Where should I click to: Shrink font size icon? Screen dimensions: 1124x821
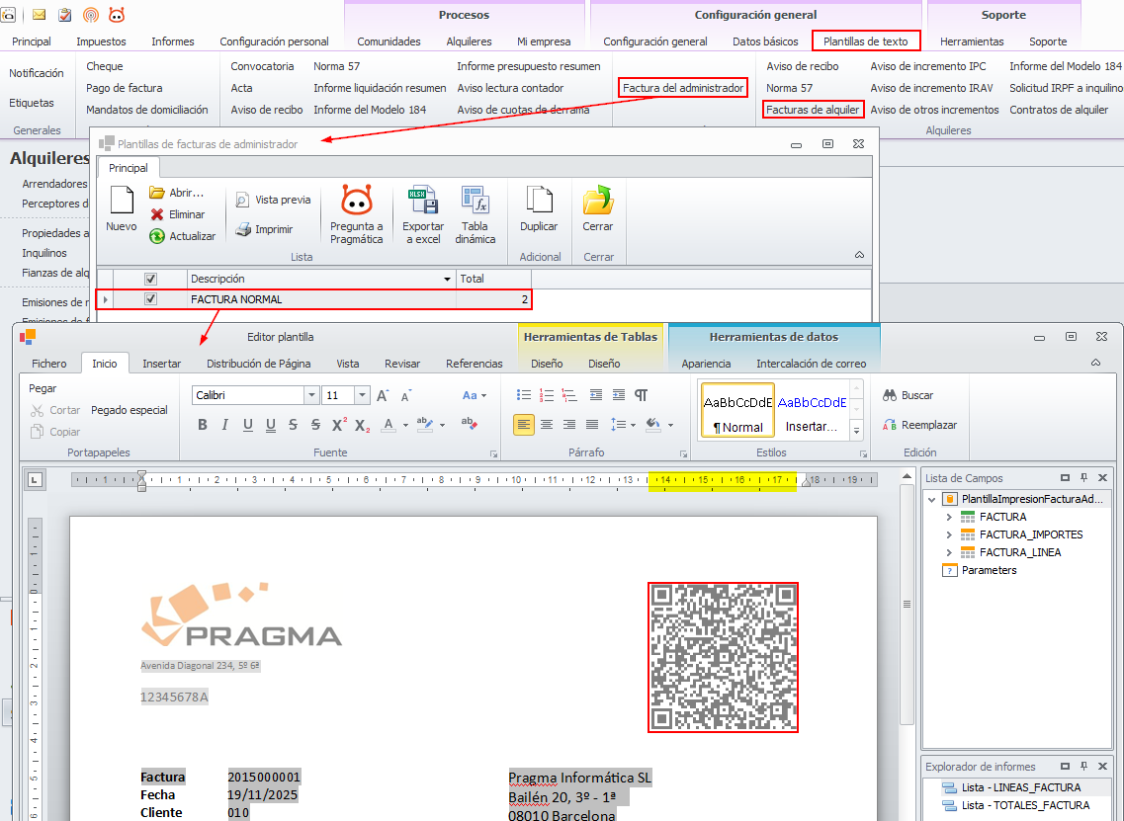pyautogui.click(x=405, y=395)
